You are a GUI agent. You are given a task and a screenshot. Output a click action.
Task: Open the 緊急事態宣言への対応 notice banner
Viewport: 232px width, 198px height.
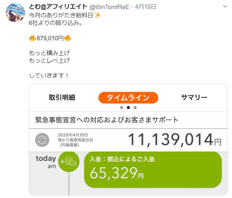(x=128, y=120)
